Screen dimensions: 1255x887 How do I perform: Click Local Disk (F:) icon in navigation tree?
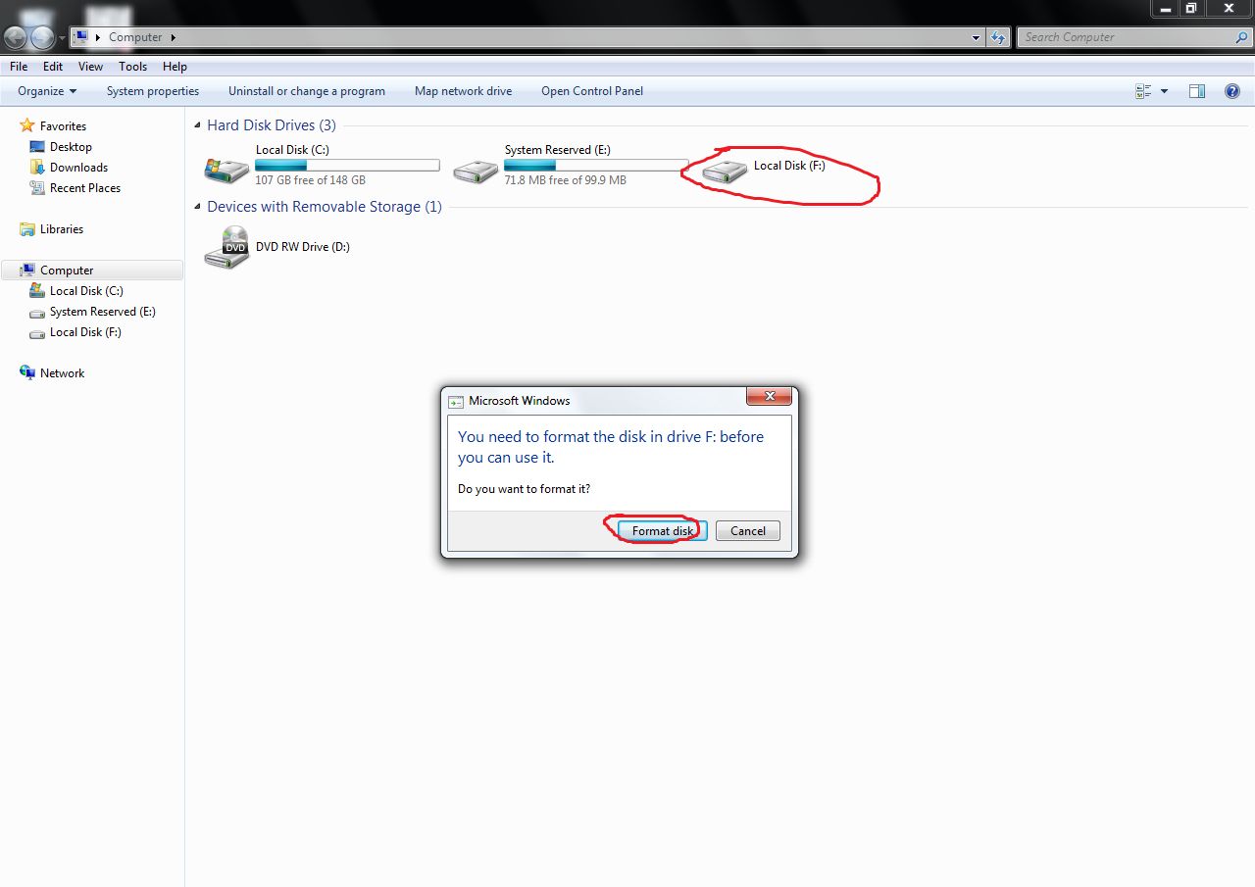pyautogui.click(x=37, y=332)
